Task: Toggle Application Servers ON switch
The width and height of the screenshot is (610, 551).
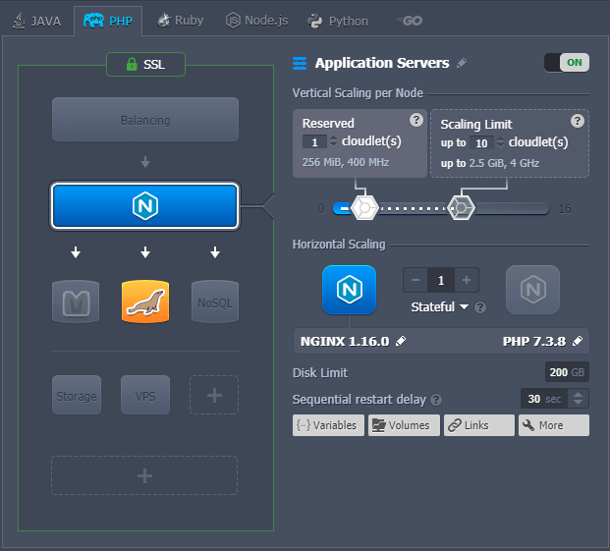Action: tap(566, 63)
